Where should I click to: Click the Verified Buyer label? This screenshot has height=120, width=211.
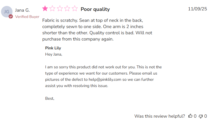tap(27, 17)
